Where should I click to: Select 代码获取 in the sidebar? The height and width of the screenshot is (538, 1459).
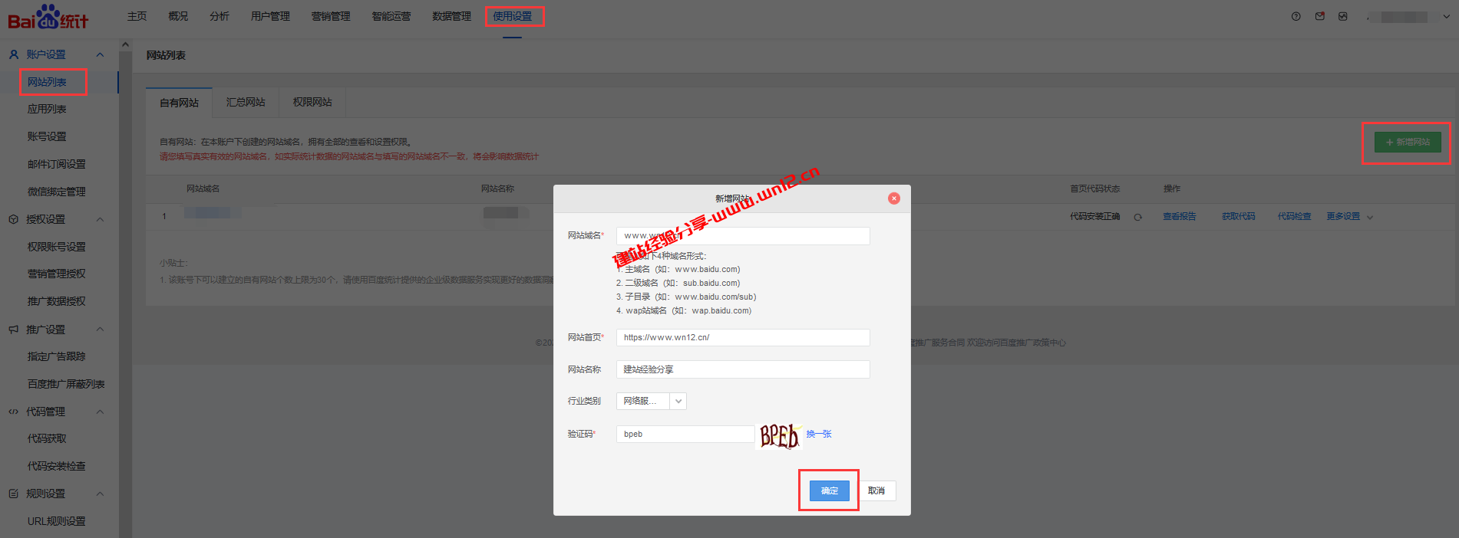pos(47,438)
